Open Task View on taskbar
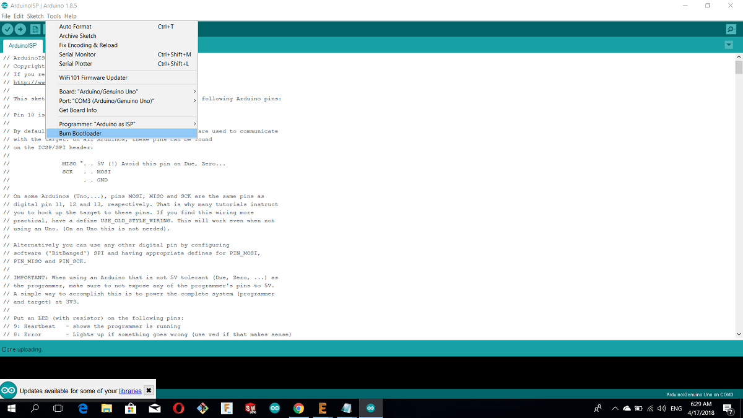 (58, 408)
